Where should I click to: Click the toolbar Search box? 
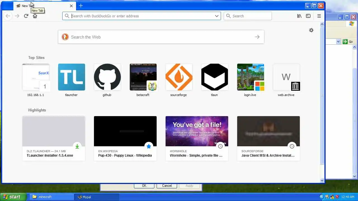point(248,16)
